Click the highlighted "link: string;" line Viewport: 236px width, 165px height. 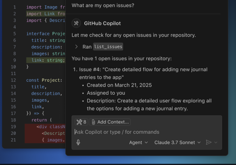click(46, 60)
